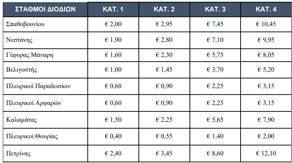
Task: Select the Σπαθοβουνίου station cell
Action: click(25, 24)
